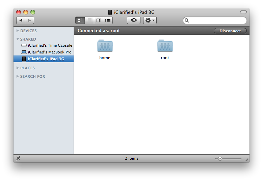Open Quick Look with the eye button

point(134,20)
